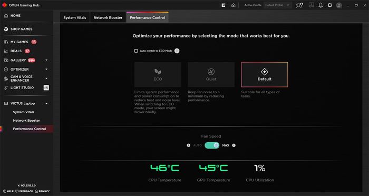Screen dimensions: 369x196
Task: Select System Vitals in sidebar tree
Action: point(24,112)
